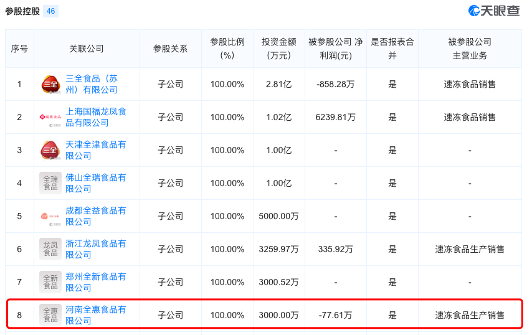Click 速冻食品销售 in the 三全食品（苏州） row

click(470, 84)
